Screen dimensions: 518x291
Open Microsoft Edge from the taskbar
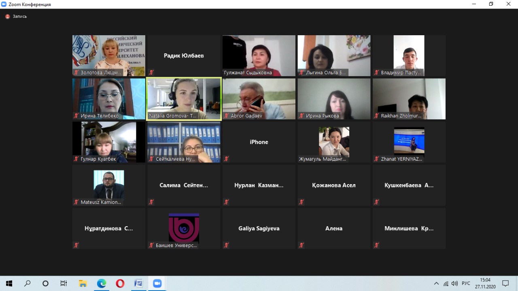pos(101,283)
